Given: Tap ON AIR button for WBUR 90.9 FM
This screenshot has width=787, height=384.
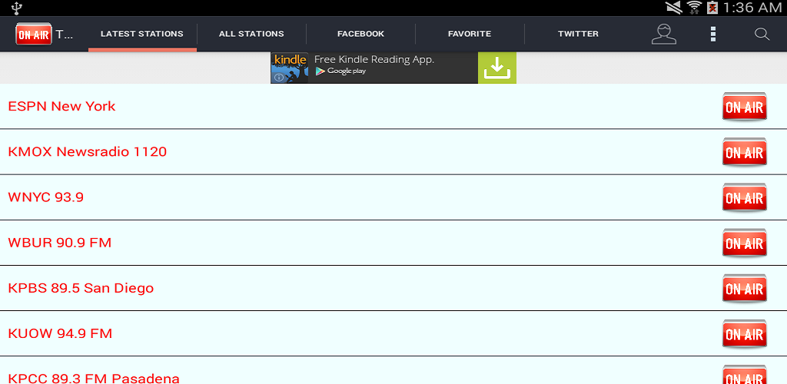Looking at the screenshot, I should (744, 243).
